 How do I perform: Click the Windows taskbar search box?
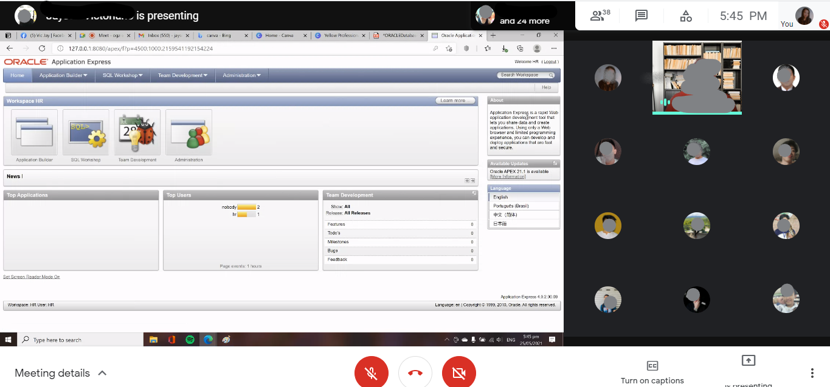[80, 340]
